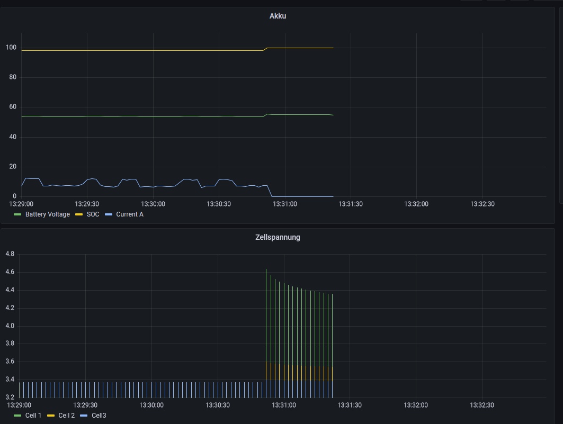The width and height of the screenshot is (563, 424).
Task: Click the 13:30:00 tick on Zellspannung time axis
Action: (151, 405)
